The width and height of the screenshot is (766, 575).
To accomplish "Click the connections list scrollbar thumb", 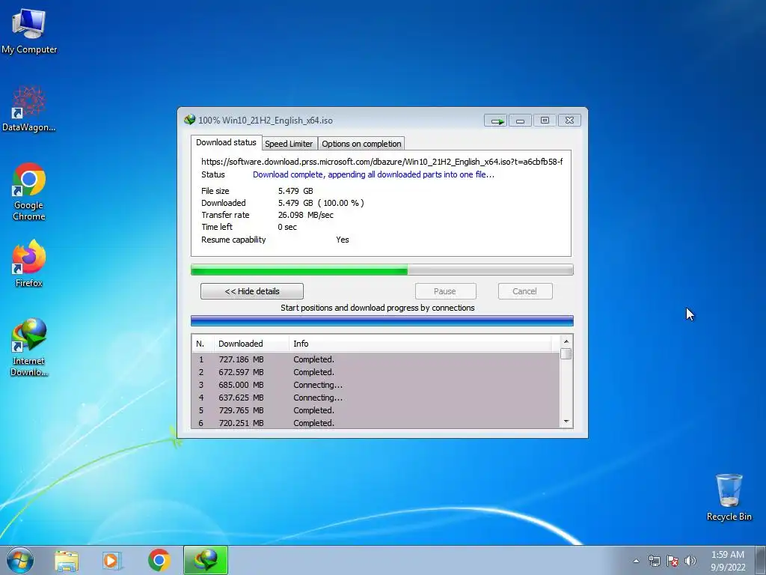I will pyautogui.click(x=566, y=353).
